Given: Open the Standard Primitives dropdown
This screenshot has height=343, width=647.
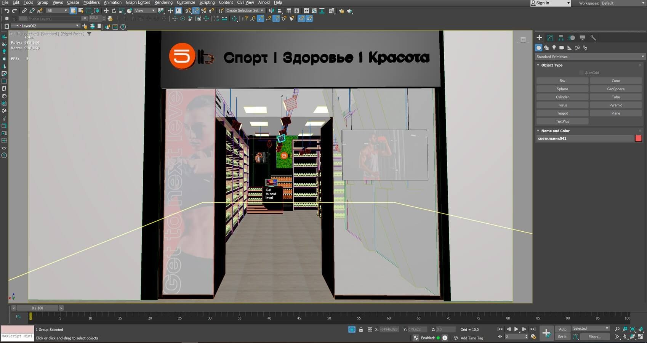Looking at the screenshot, I should [590, 57].
